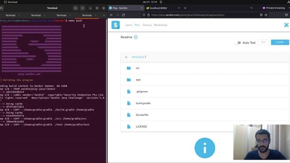Close the Play - SecDim browser tab
290x163 pixels.
coord(142,8)
